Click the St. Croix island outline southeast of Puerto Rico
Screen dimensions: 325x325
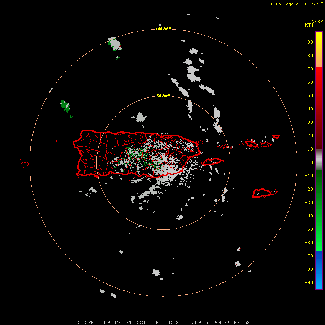262,193
